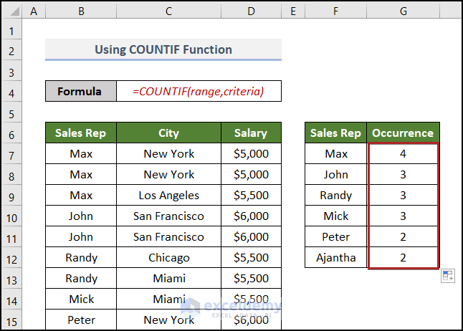Click the COUNTIF formula text cell
Viewport: 463px width, 331px height.
click(199, 92)
